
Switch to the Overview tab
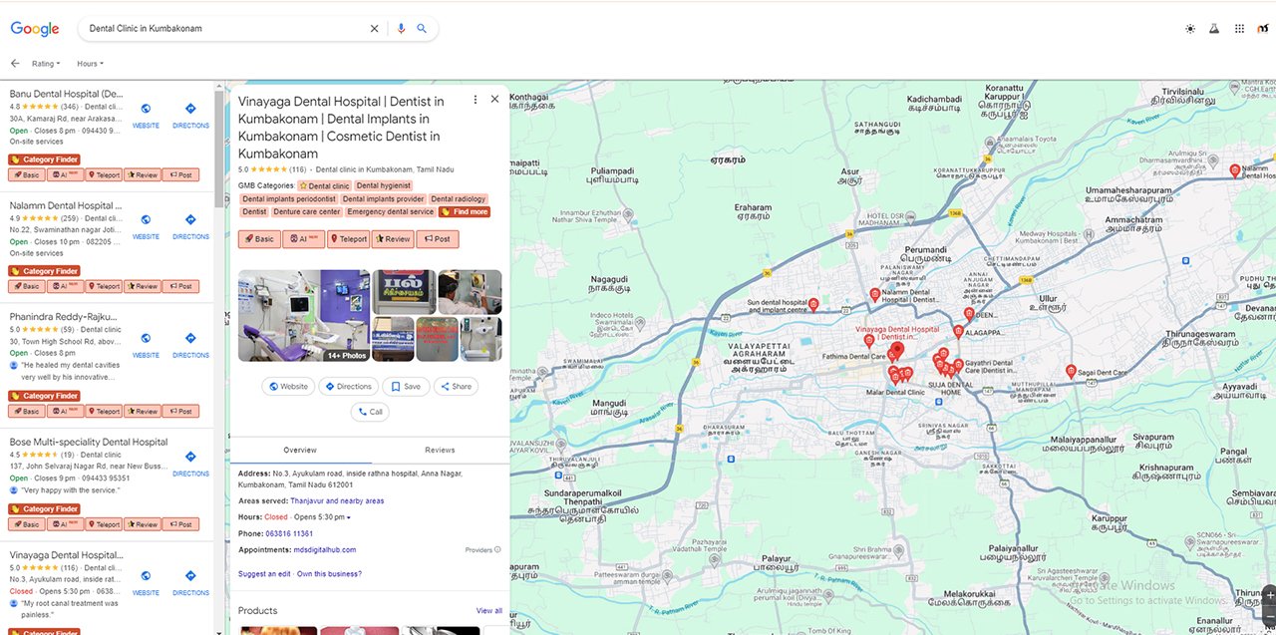tap(300, 451)
